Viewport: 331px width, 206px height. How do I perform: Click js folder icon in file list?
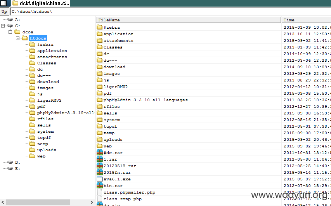click(99, 80)
